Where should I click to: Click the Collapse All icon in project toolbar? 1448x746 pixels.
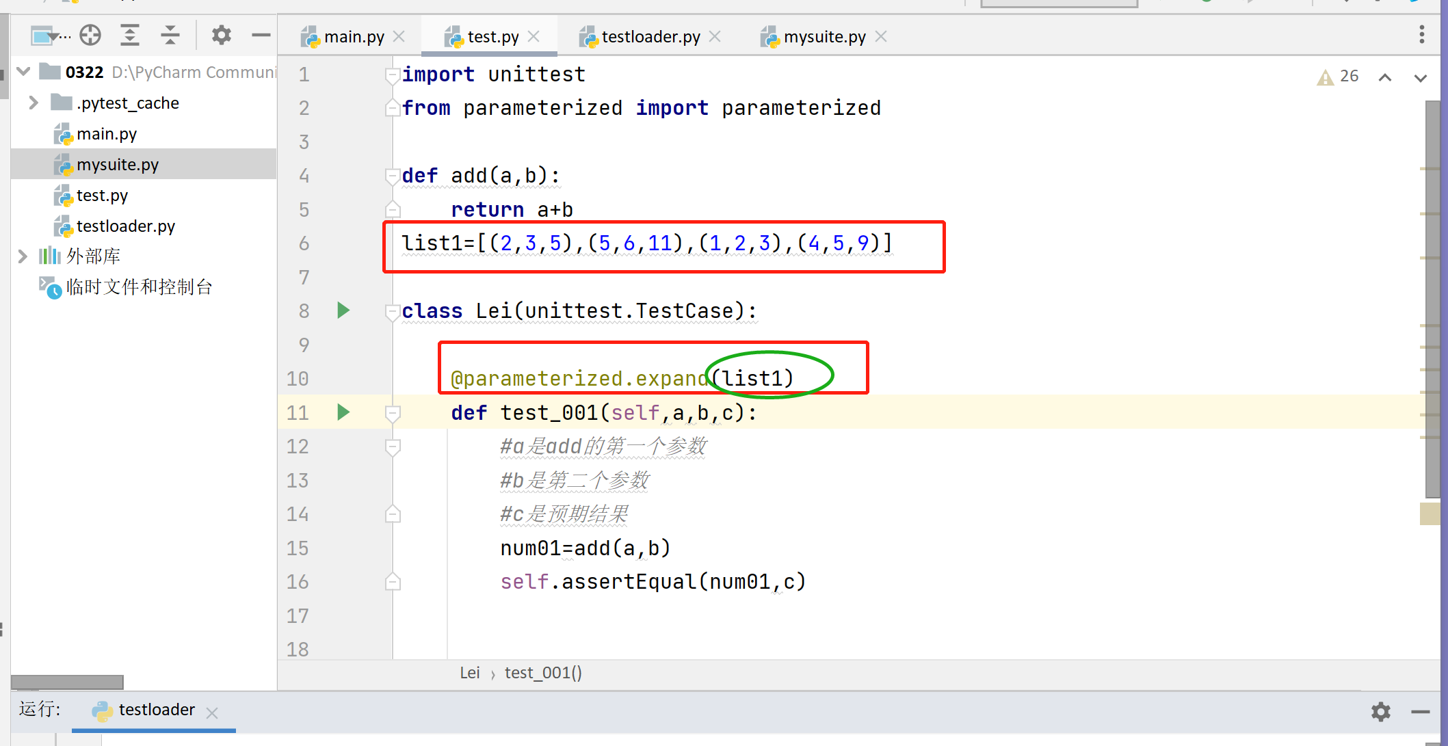170,35
